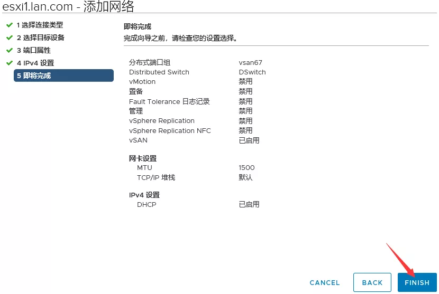The height and width of the screenshot is (294, 439).
Task: Click the green checkmark beside step 4 IPv4 设置
Action: [x=9, y=63]
